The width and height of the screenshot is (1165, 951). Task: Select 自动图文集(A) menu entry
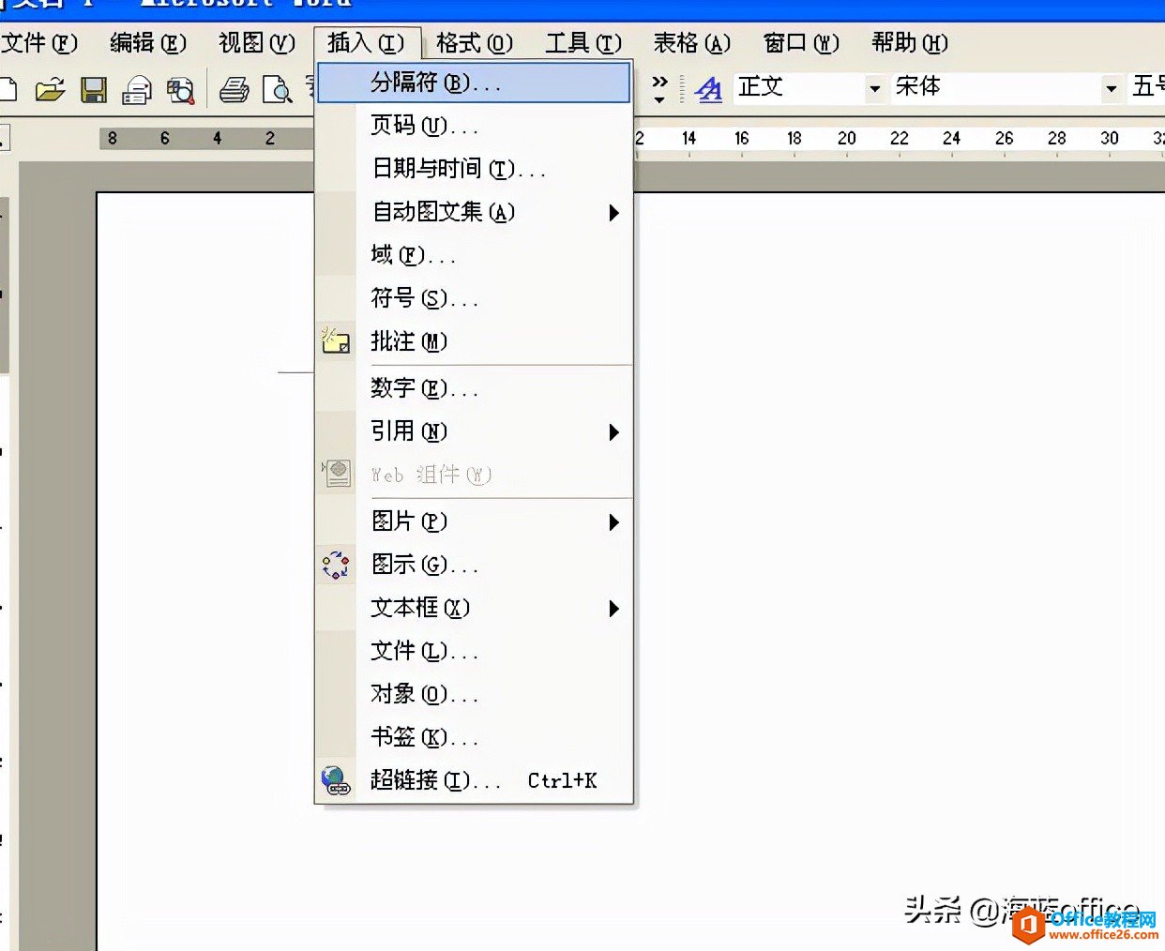(474, 212)
